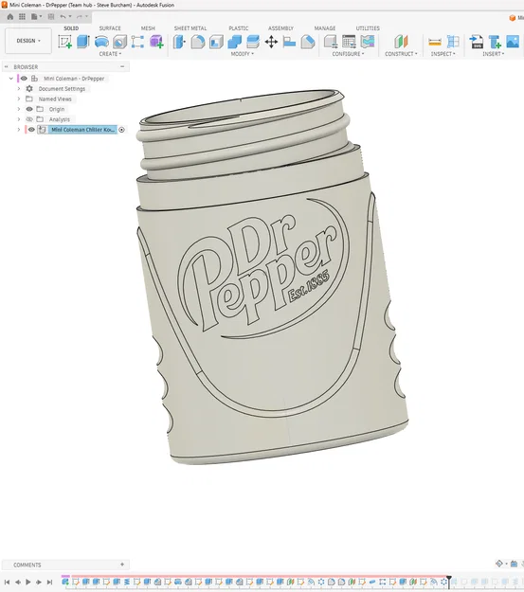Screen dimensions: 524x592
Task: Select the Revolve tool
Action: coord(101,42)
